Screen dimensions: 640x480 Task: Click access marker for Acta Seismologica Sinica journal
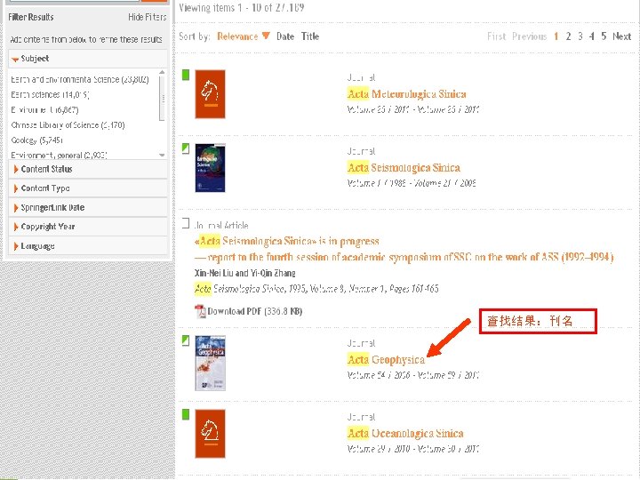tap(186, 148)
